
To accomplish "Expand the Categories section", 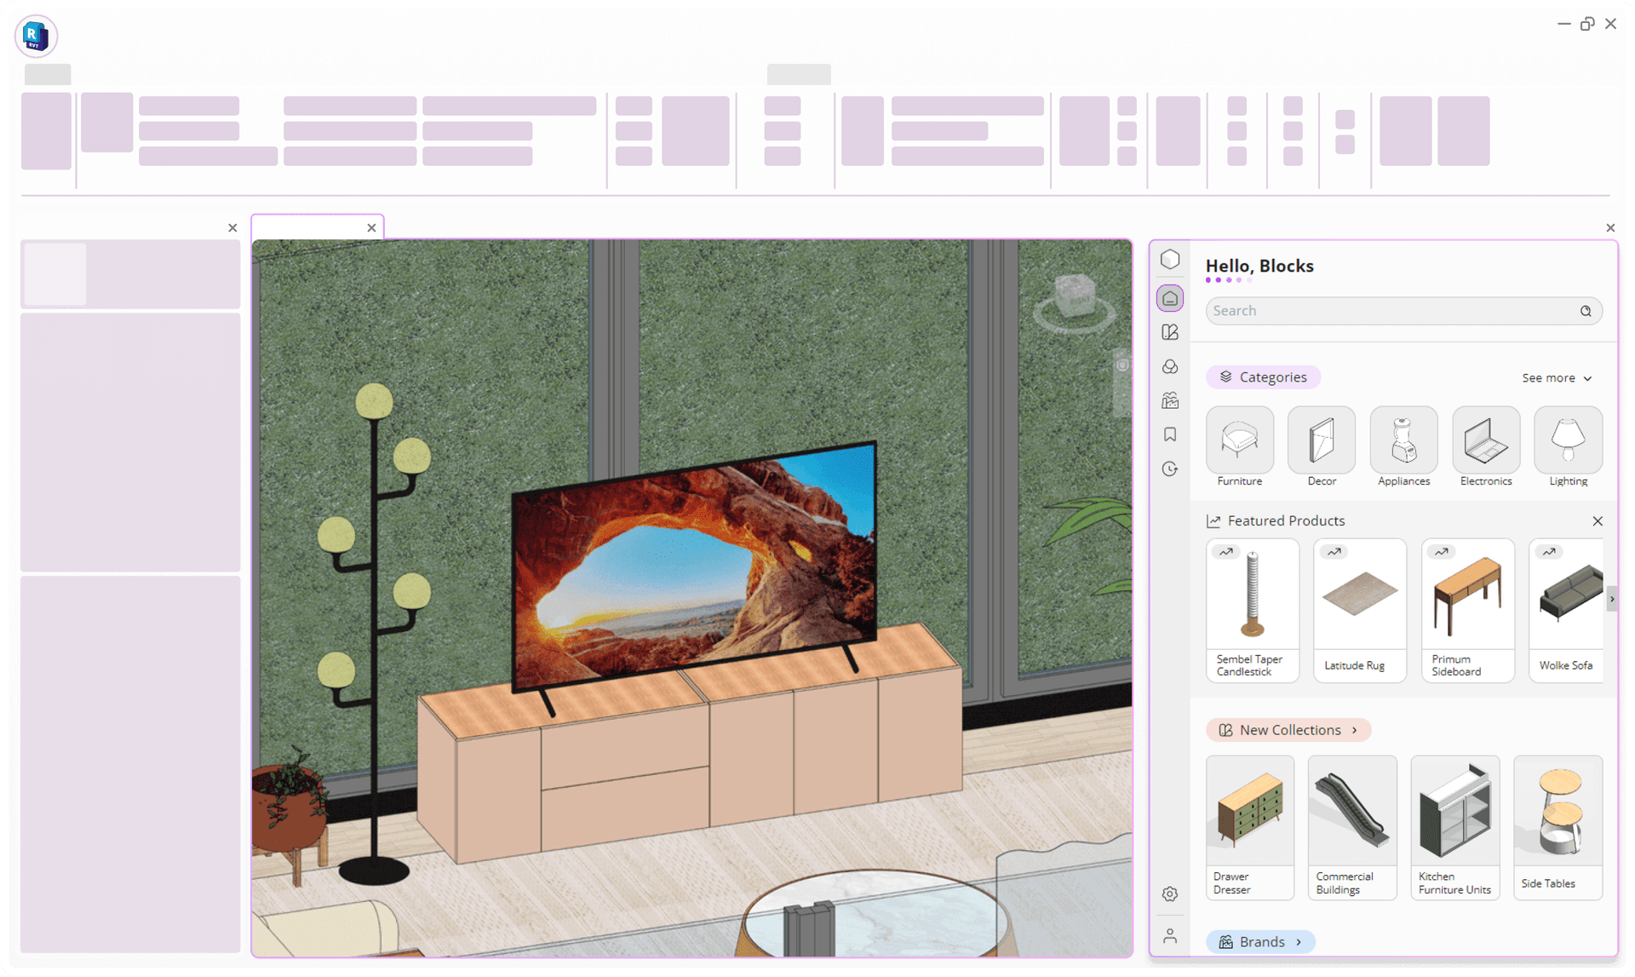I will coord(1558,376).
